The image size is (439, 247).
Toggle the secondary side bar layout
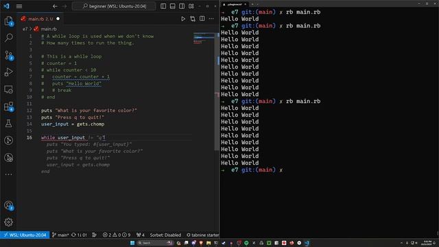click(182, 6)
